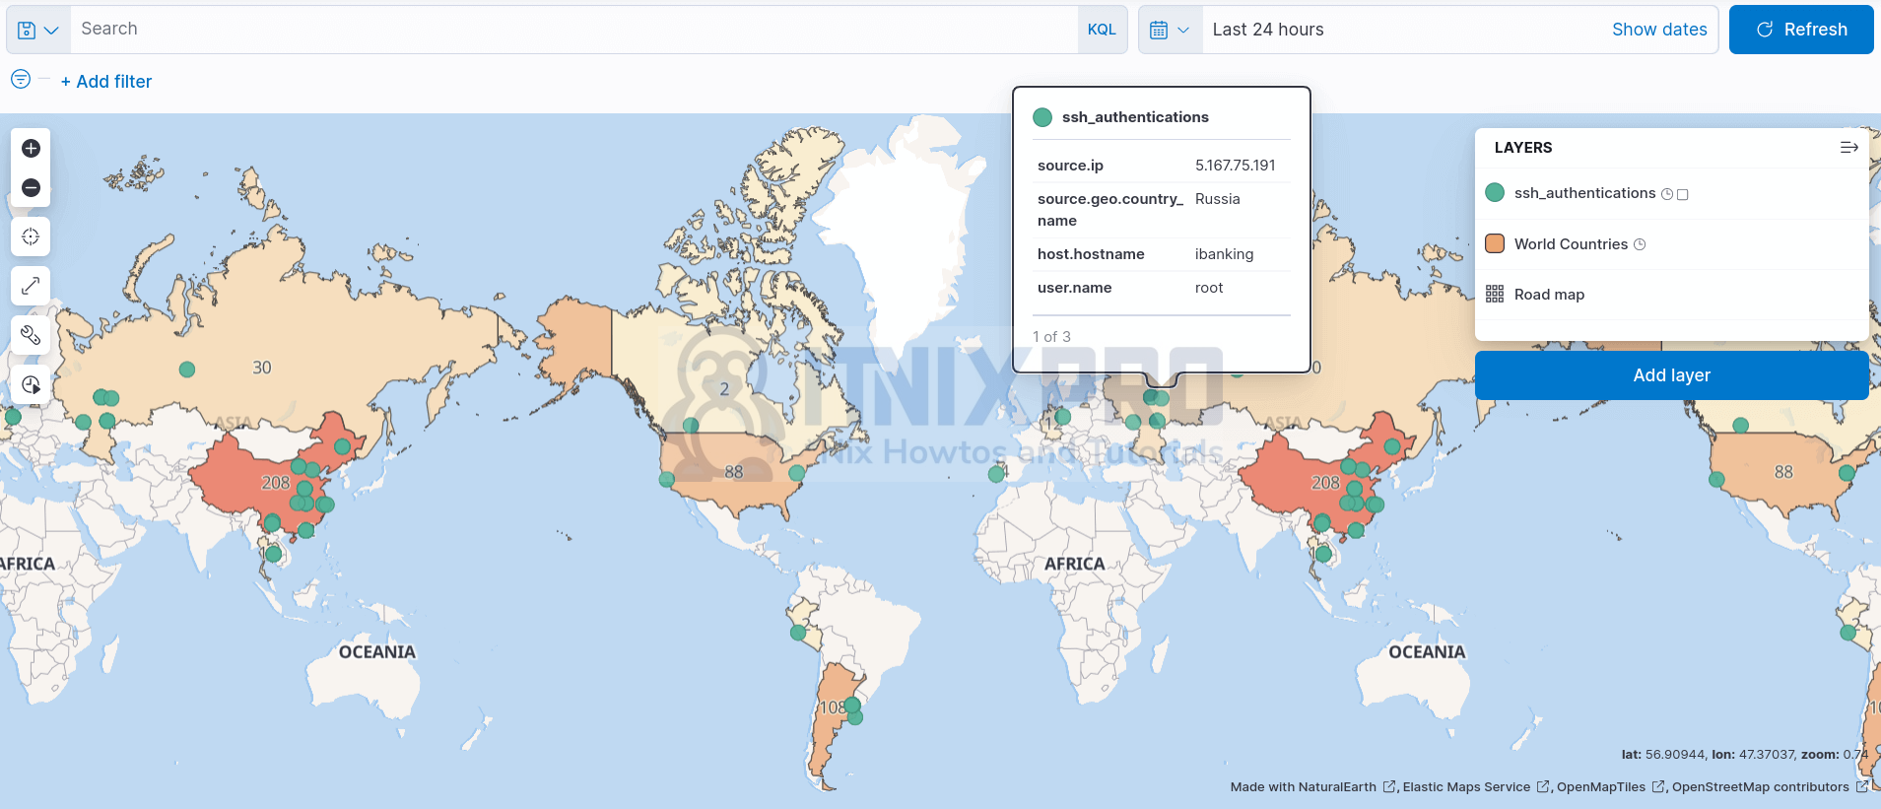Click the Russia country value in tooltip
Screen dimensions: 1881x809
click(1217, 199)
